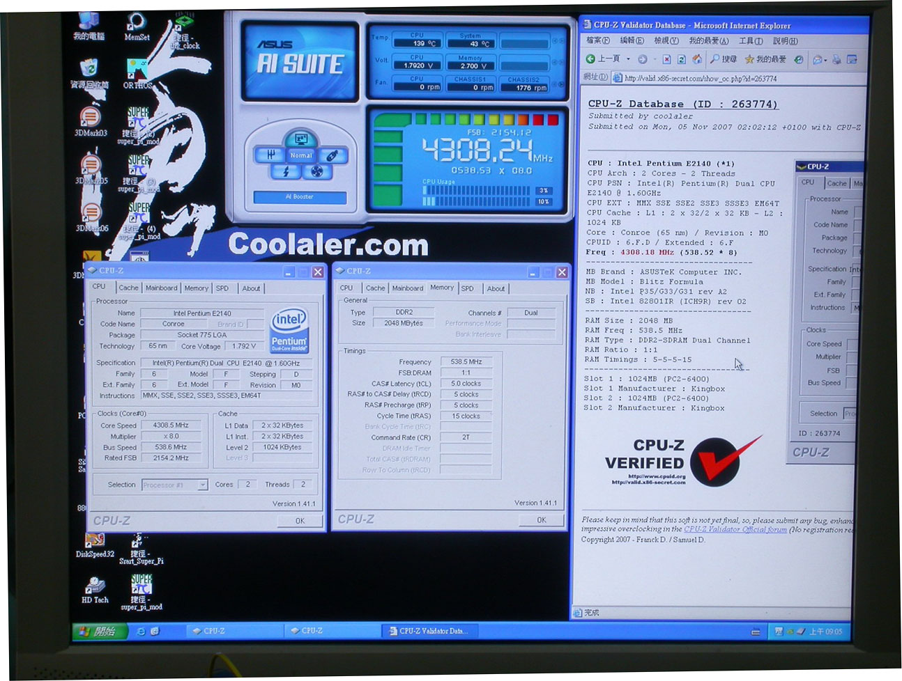The width and height of the screenshot is (902, 681).
Task: Click first CPU-Z taskbar button
Action: click(234, 631)
